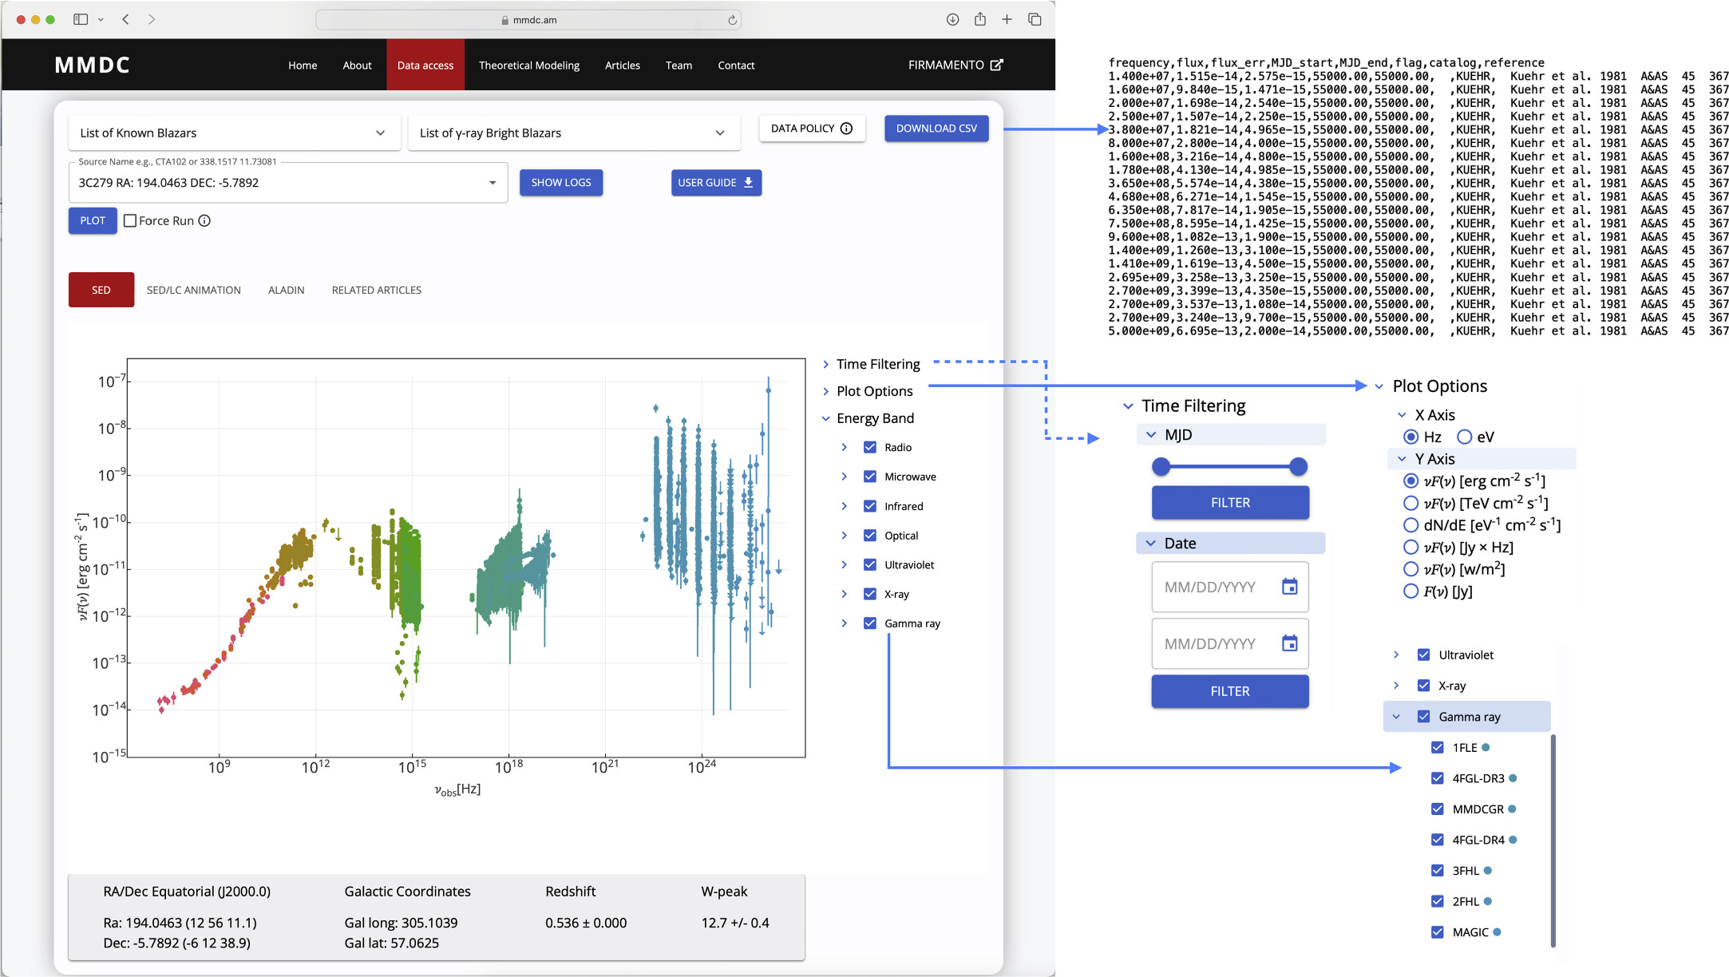Expand the Radio band sub-list
The width and height of the screenshot is (1729, 977).
click(x=844, y=447)
